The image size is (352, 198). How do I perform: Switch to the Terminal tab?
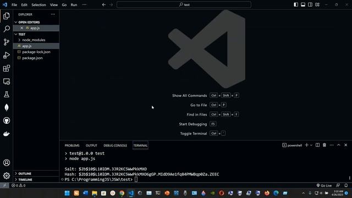[140, 145]
